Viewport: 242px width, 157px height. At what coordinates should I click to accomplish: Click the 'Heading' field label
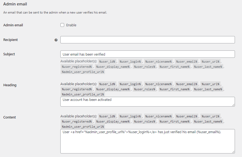click(x=10, y=85)
